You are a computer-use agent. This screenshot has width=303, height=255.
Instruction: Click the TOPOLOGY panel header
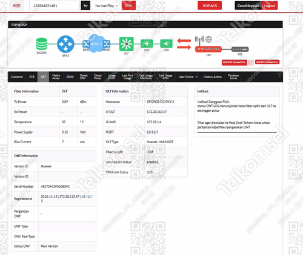[145, 25]
